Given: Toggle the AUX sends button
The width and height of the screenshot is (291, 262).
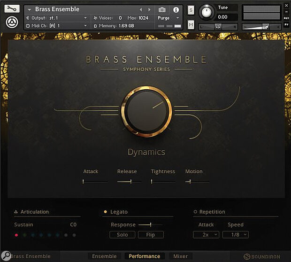Looking at the screenshot, I should 286,18.
